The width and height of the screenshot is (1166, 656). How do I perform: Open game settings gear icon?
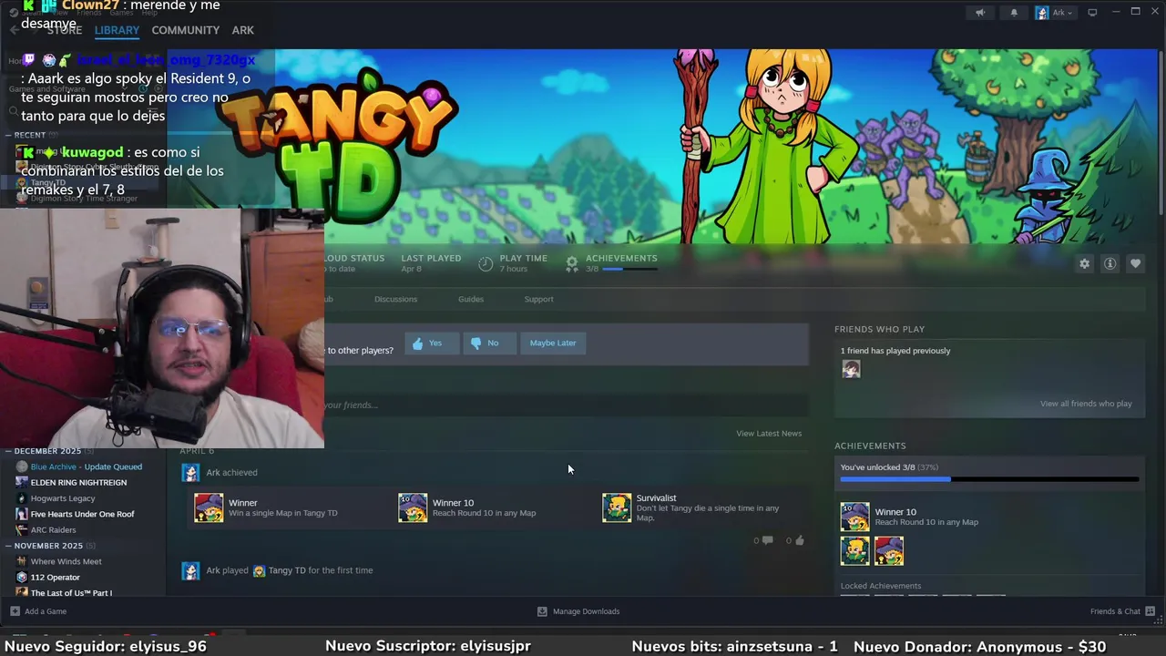point(1084,263)
